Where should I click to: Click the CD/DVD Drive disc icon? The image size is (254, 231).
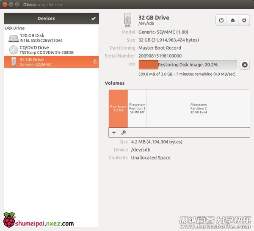tap(13, 50)
